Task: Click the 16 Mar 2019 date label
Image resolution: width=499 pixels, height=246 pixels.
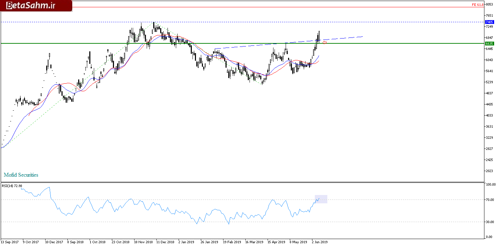Action: pos(254,242)
